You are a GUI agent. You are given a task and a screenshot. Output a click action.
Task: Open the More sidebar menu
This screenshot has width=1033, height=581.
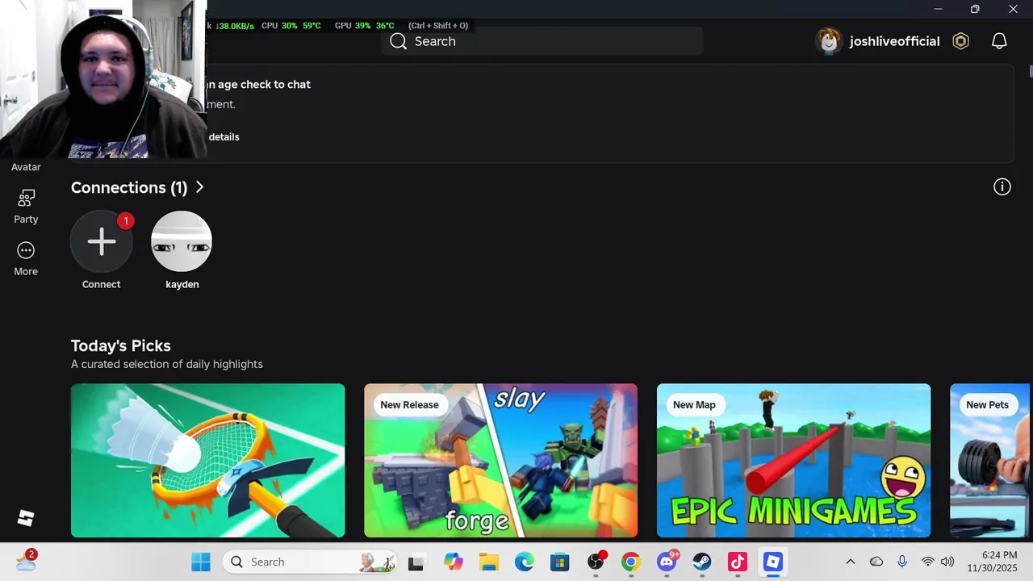(26, 251)
